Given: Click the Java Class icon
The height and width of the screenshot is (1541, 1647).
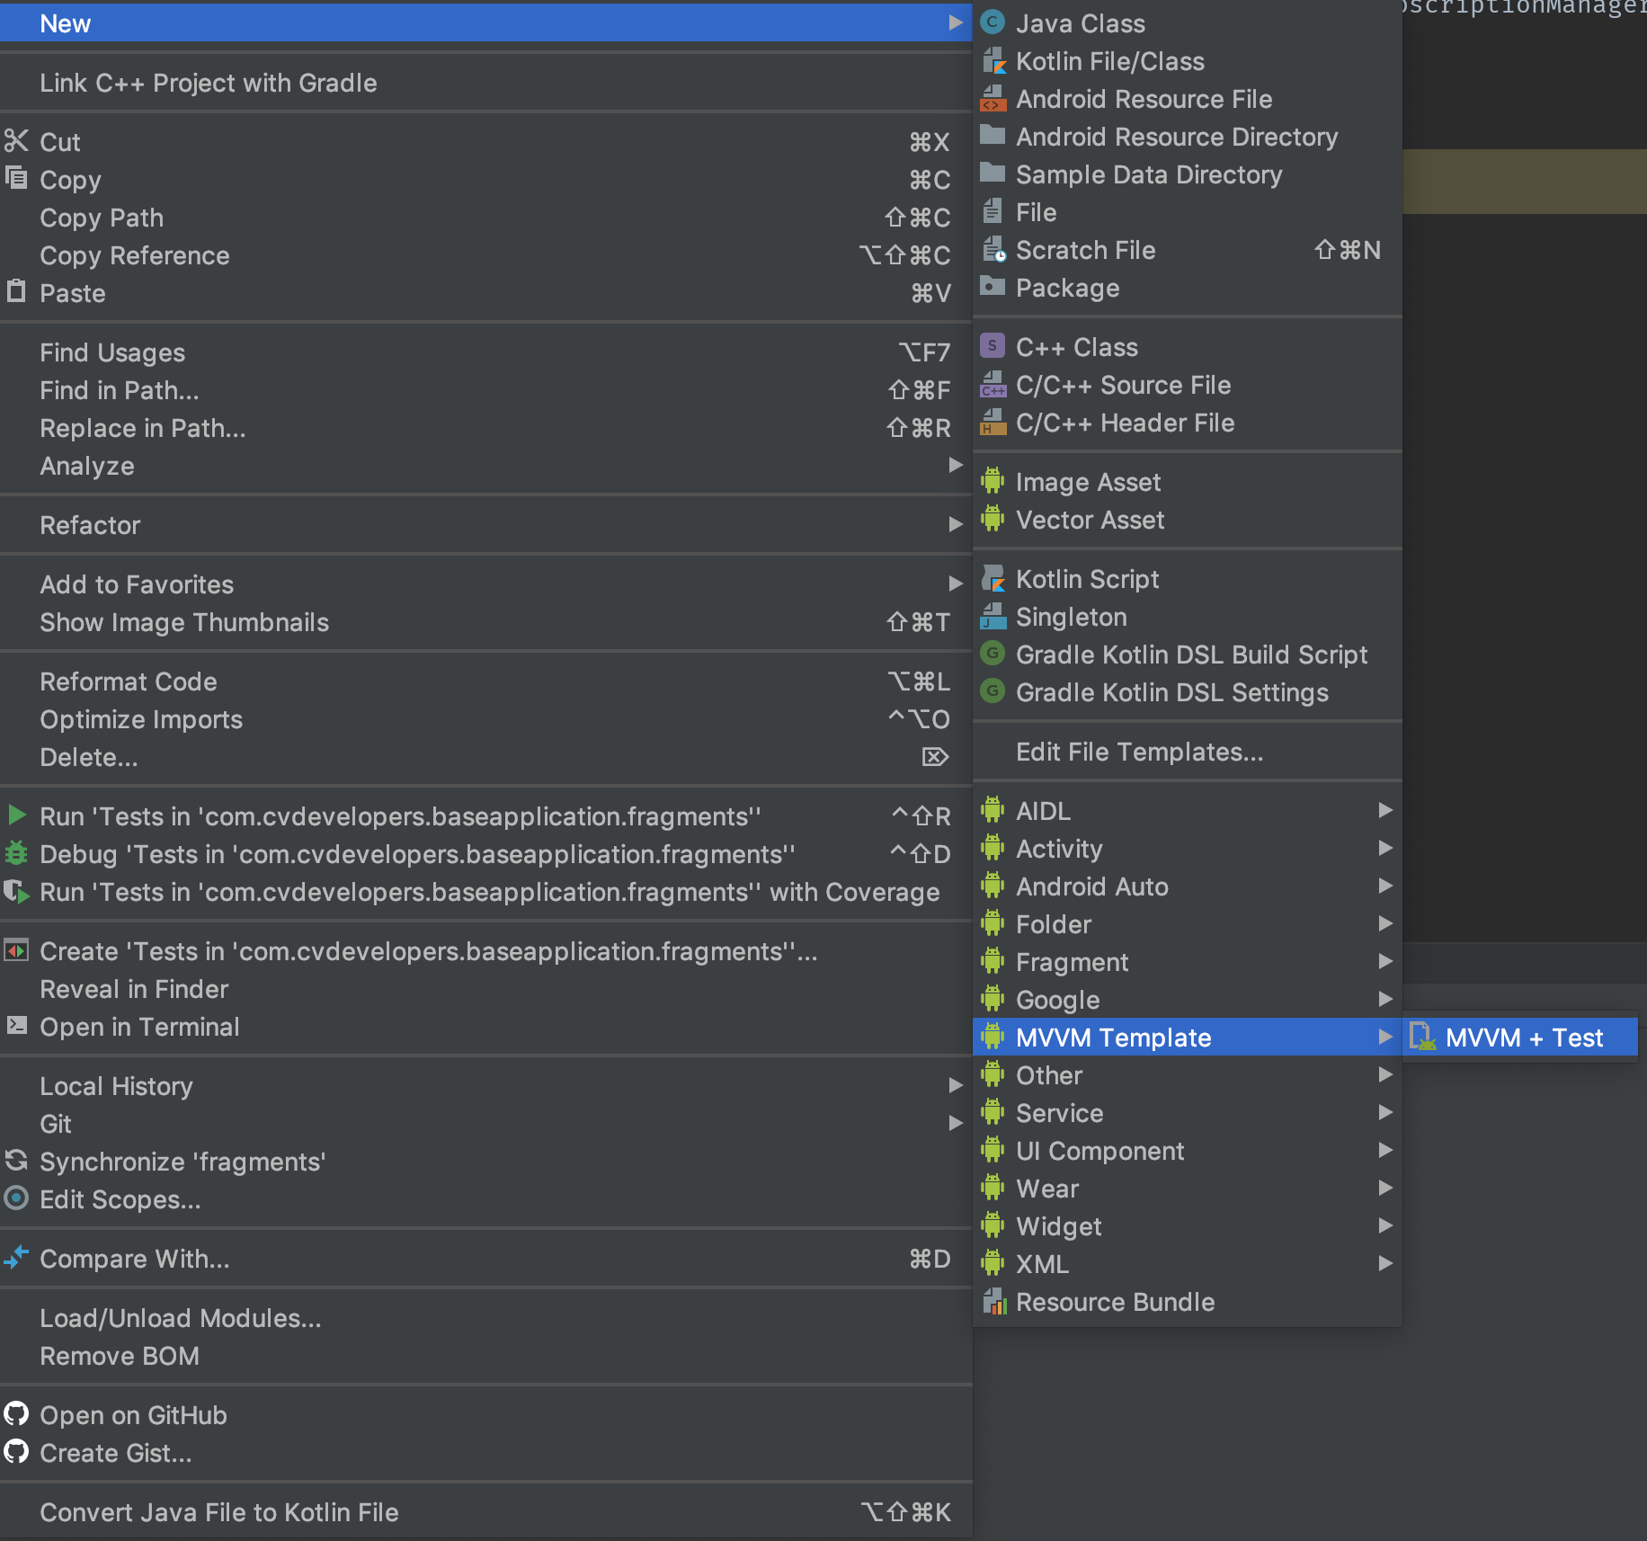Looking at the screenshot, I should [x=993, y=22].
